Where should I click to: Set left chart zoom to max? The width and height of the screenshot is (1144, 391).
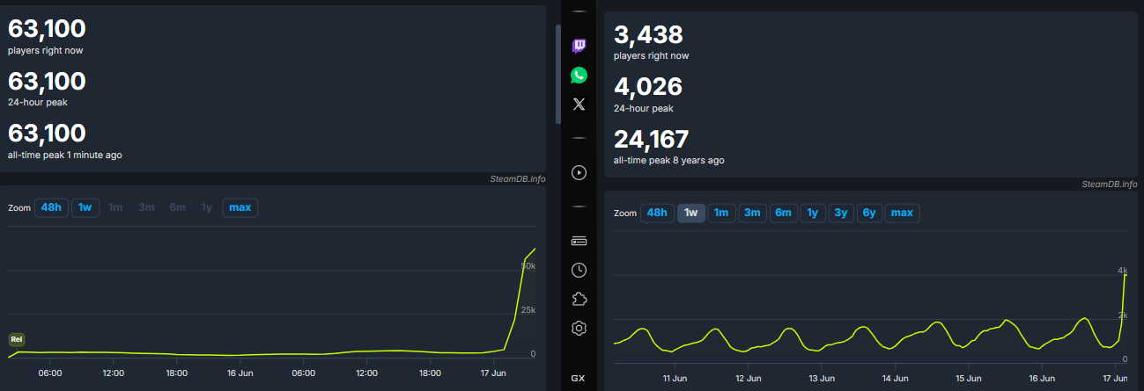click(x=240, y=207)
